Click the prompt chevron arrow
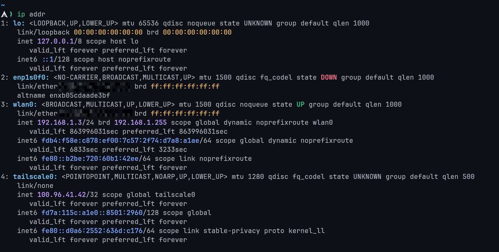This screenshot has width=499, height=252. (x=11, y=14)
